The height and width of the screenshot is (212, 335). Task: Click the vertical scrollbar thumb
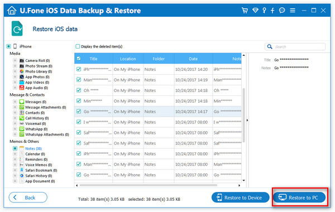(x=244, y=115)
